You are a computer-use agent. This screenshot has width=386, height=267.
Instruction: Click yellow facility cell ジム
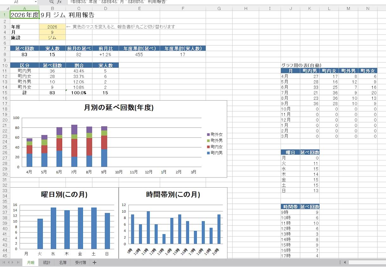[x=53, y=38]
